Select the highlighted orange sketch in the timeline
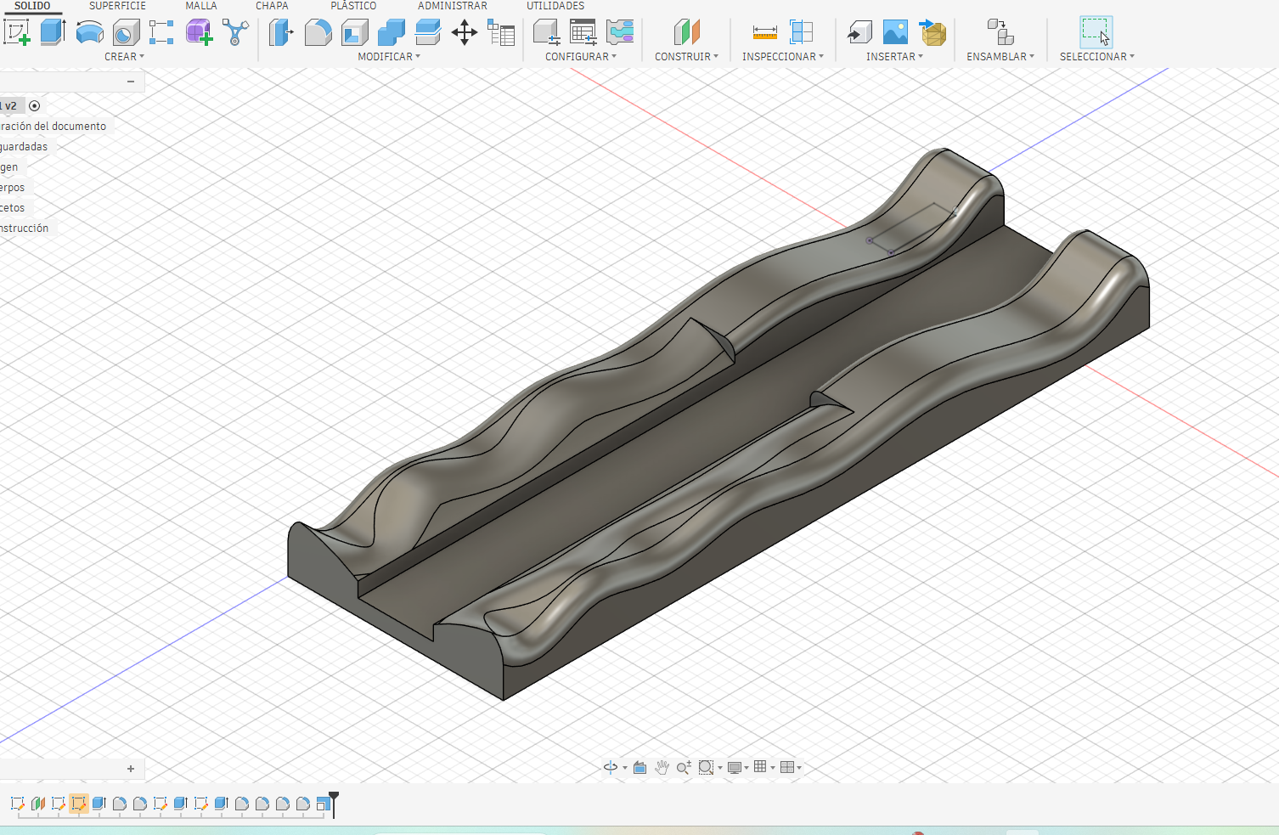Viewport: 1279px width, 835px height. 79,804
